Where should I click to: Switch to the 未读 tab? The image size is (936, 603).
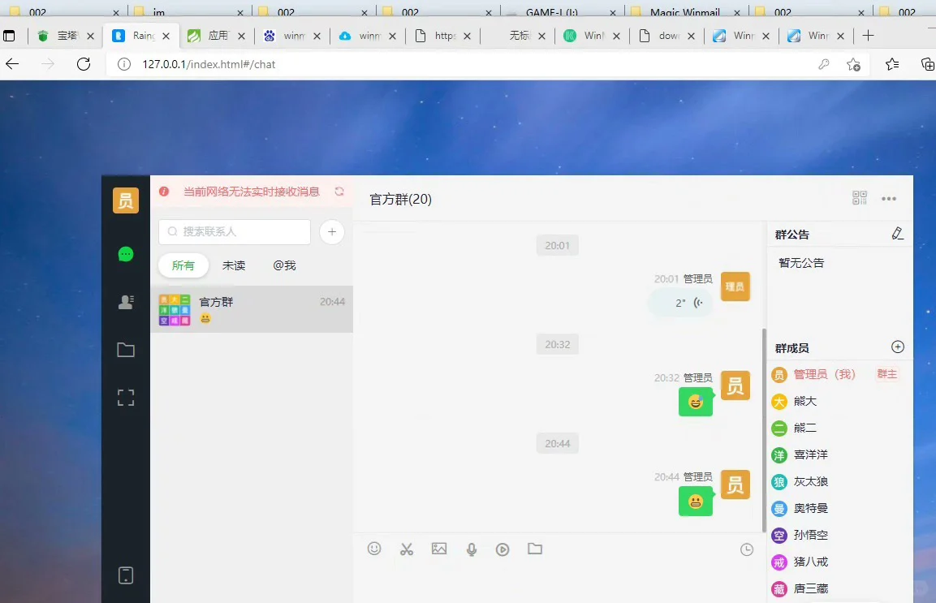coord(234,265)
